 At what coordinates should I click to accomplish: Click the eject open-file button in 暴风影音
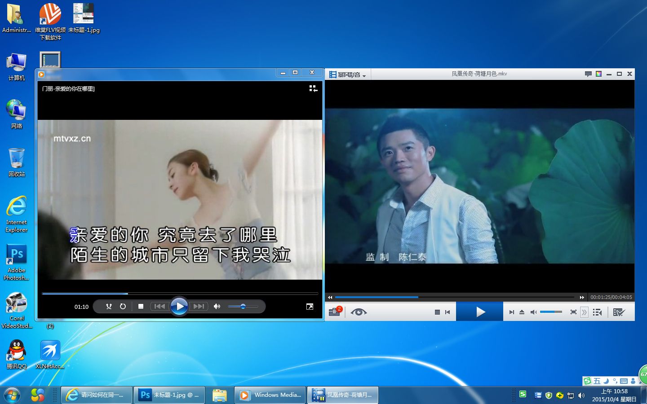pyautogui.click(x=522, y=312)
